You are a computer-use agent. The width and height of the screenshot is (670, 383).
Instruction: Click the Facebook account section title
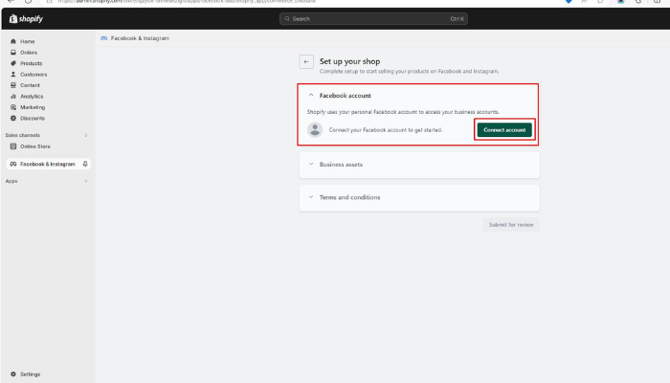coord(346,96)
